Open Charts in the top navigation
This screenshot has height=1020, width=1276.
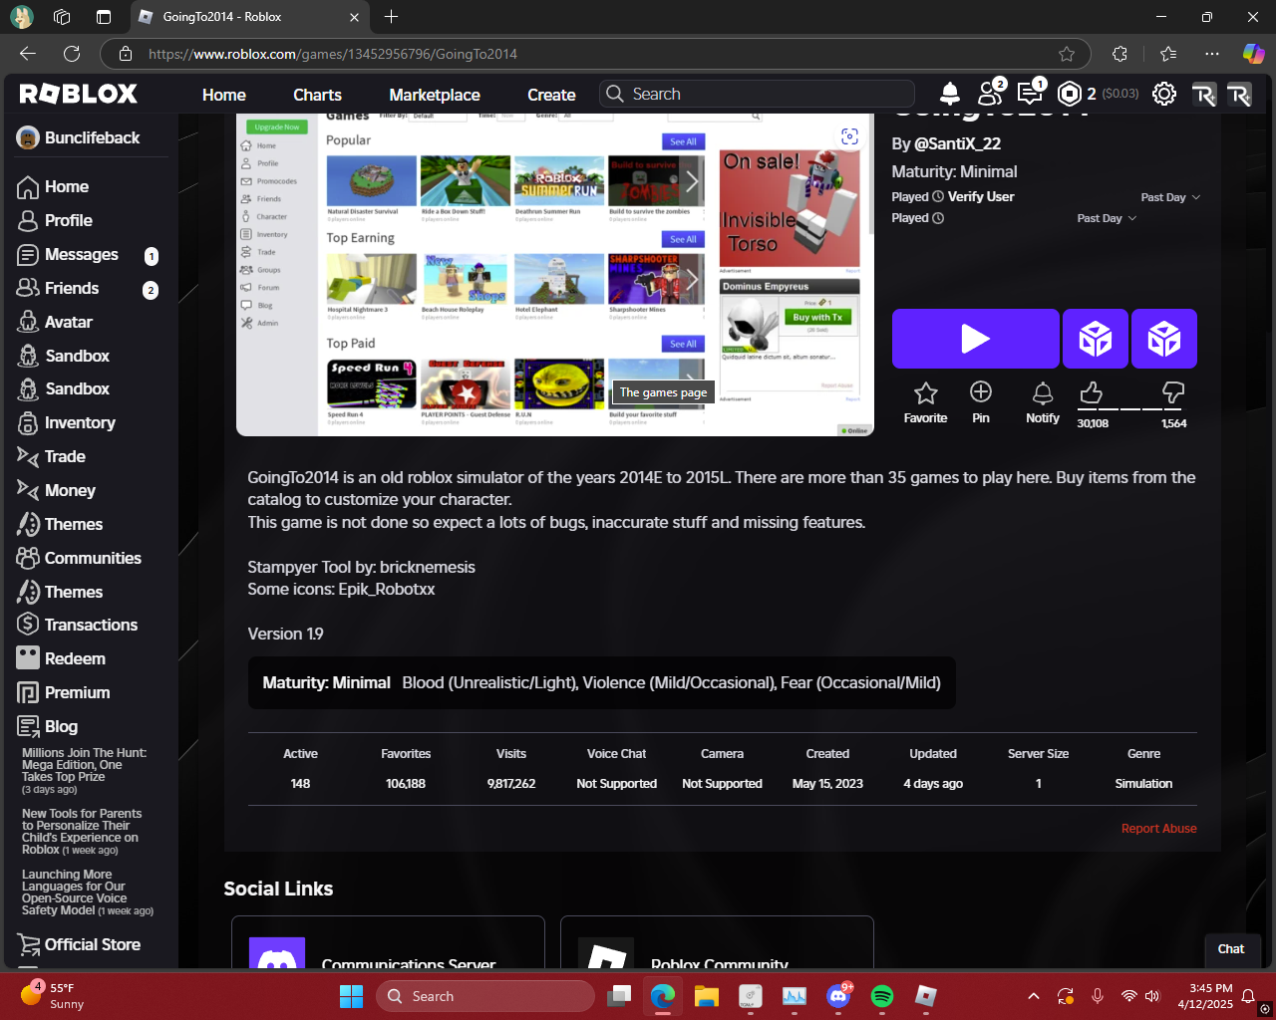tap(317, 95)
